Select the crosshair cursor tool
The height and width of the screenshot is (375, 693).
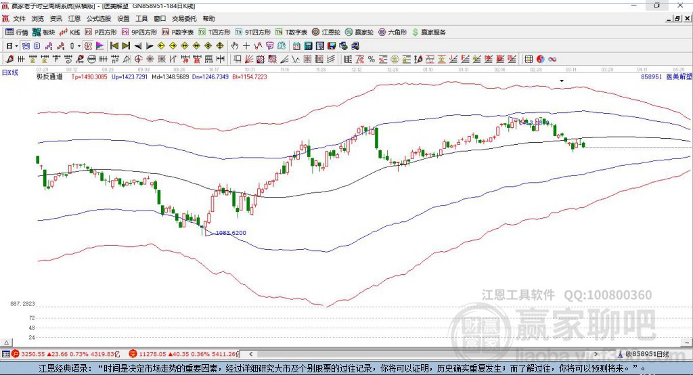(246, 46)
